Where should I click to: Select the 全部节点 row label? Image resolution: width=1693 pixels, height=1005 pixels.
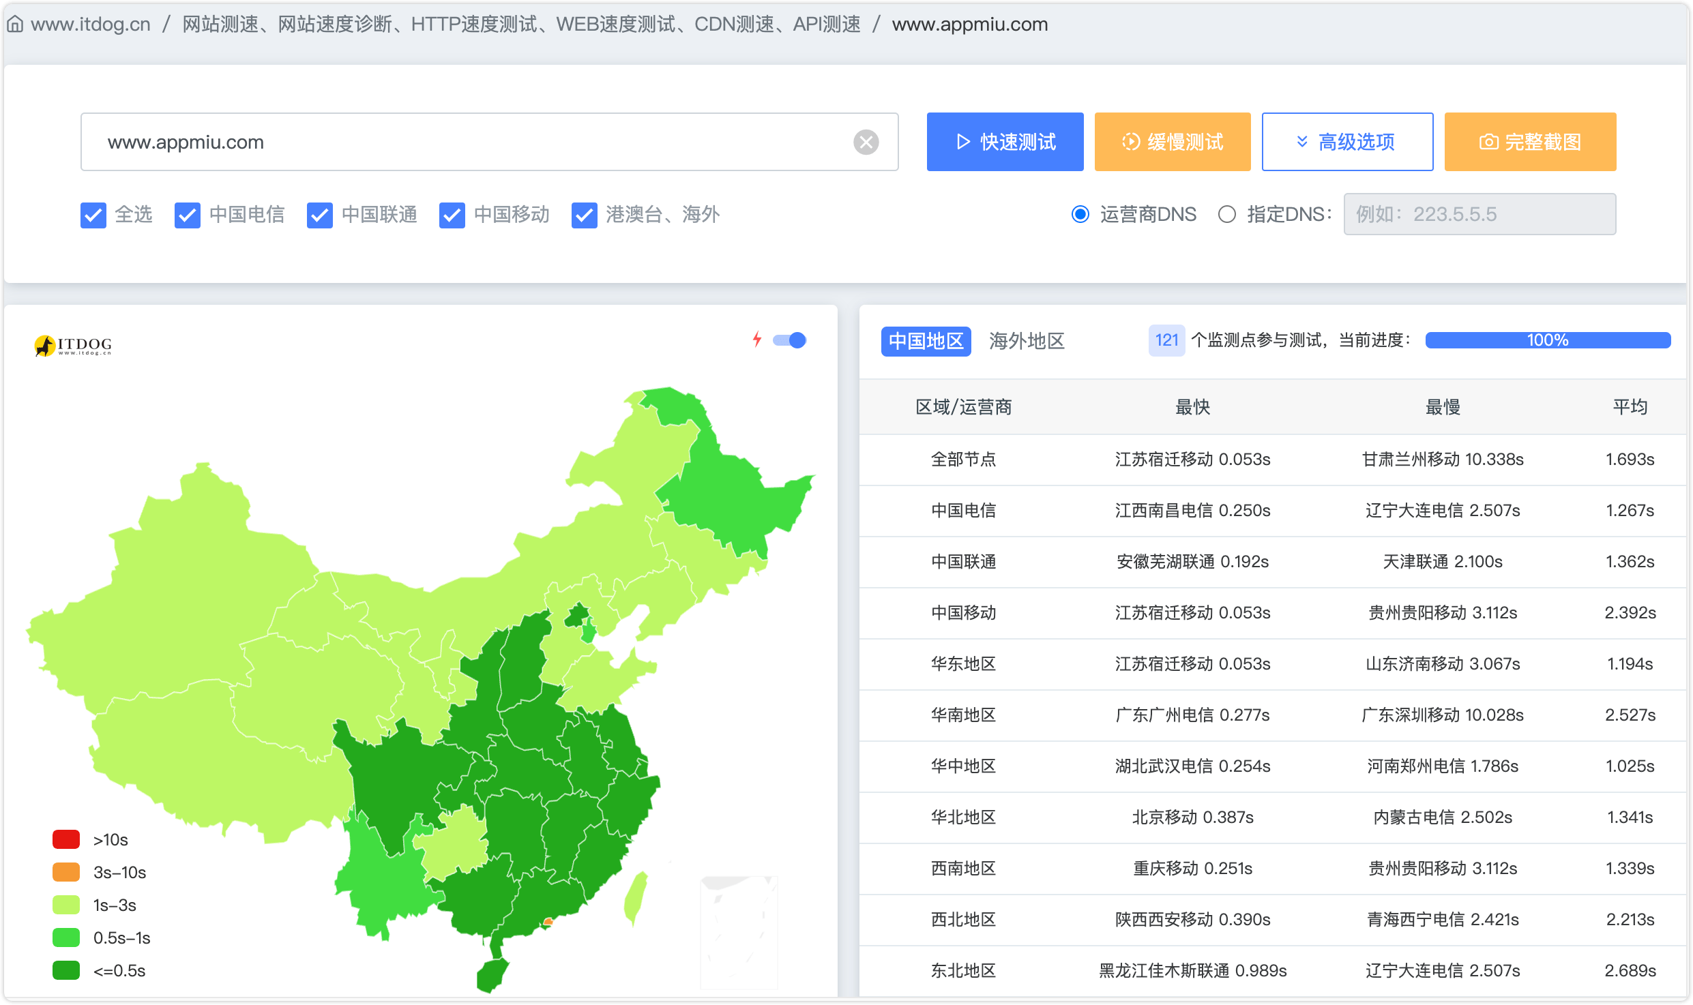tap(963, 459)
